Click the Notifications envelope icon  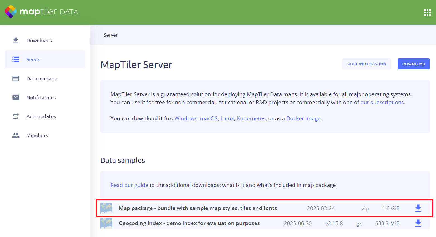16,97
